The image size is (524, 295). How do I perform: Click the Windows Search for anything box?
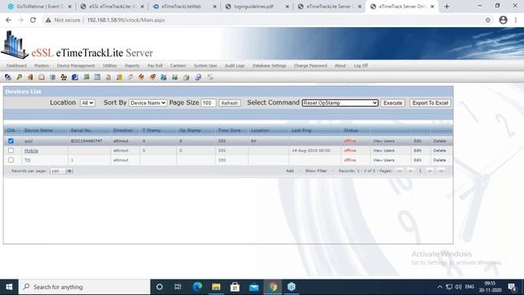[x=84, y=287]
